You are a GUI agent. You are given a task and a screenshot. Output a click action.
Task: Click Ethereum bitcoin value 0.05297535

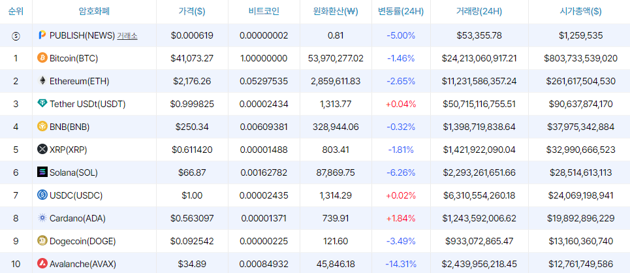pyautogui.click(x=264, y=81)
